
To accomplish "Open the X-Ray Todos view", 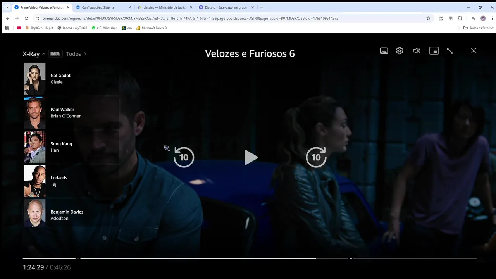I will pos(76,54).
